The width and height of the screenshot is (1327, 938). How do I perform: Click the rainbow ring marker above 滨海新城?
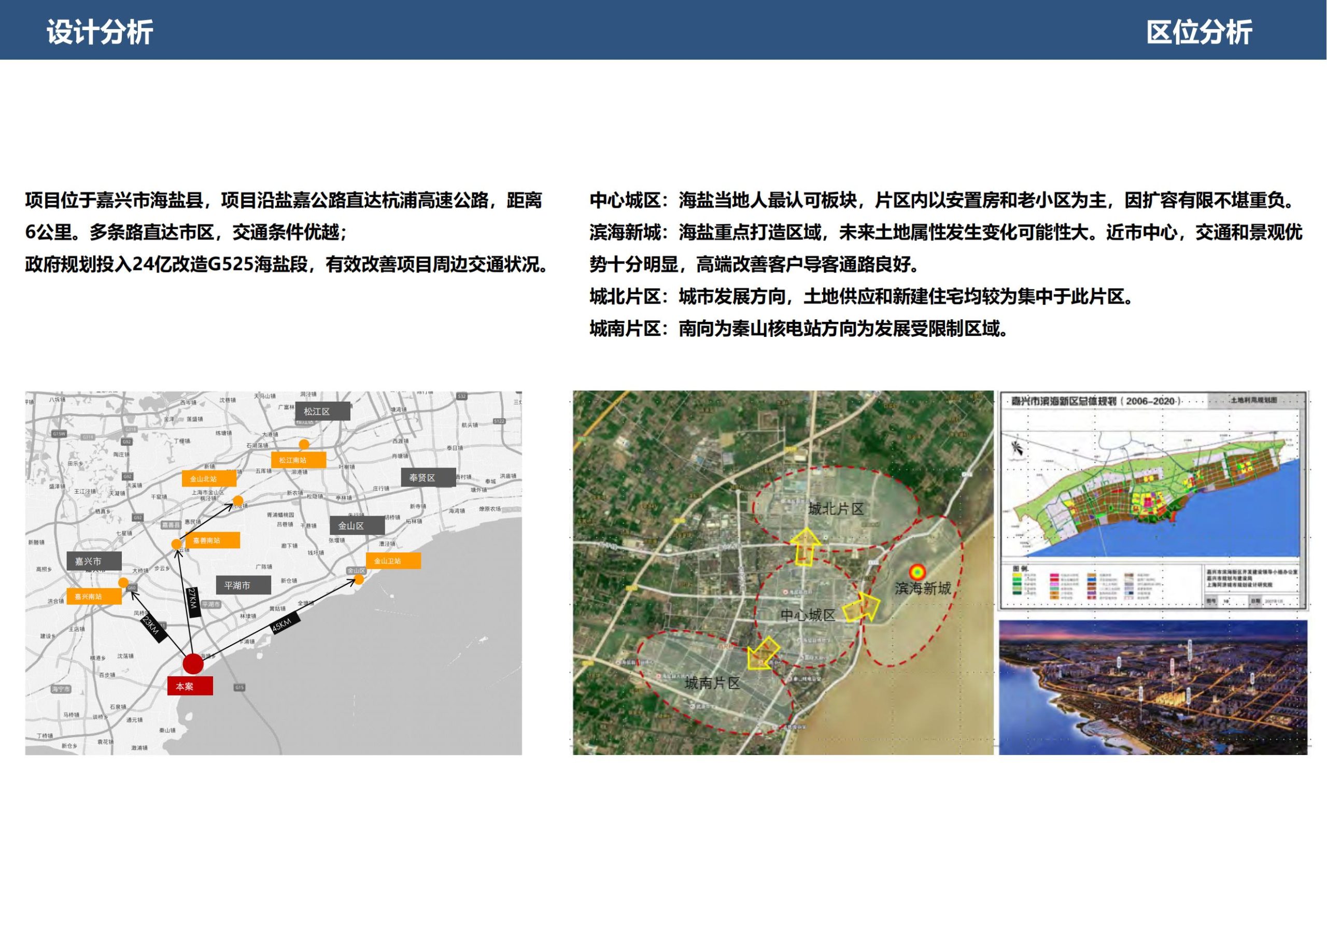[917, 573]
